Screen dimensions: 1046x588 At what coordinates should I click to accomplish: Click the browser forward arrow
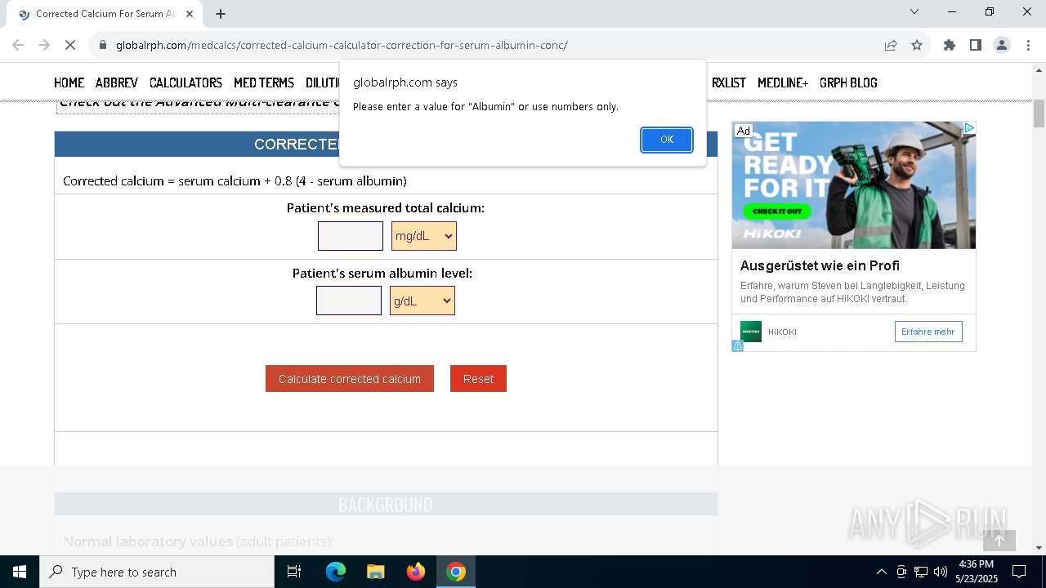[45, 45]
